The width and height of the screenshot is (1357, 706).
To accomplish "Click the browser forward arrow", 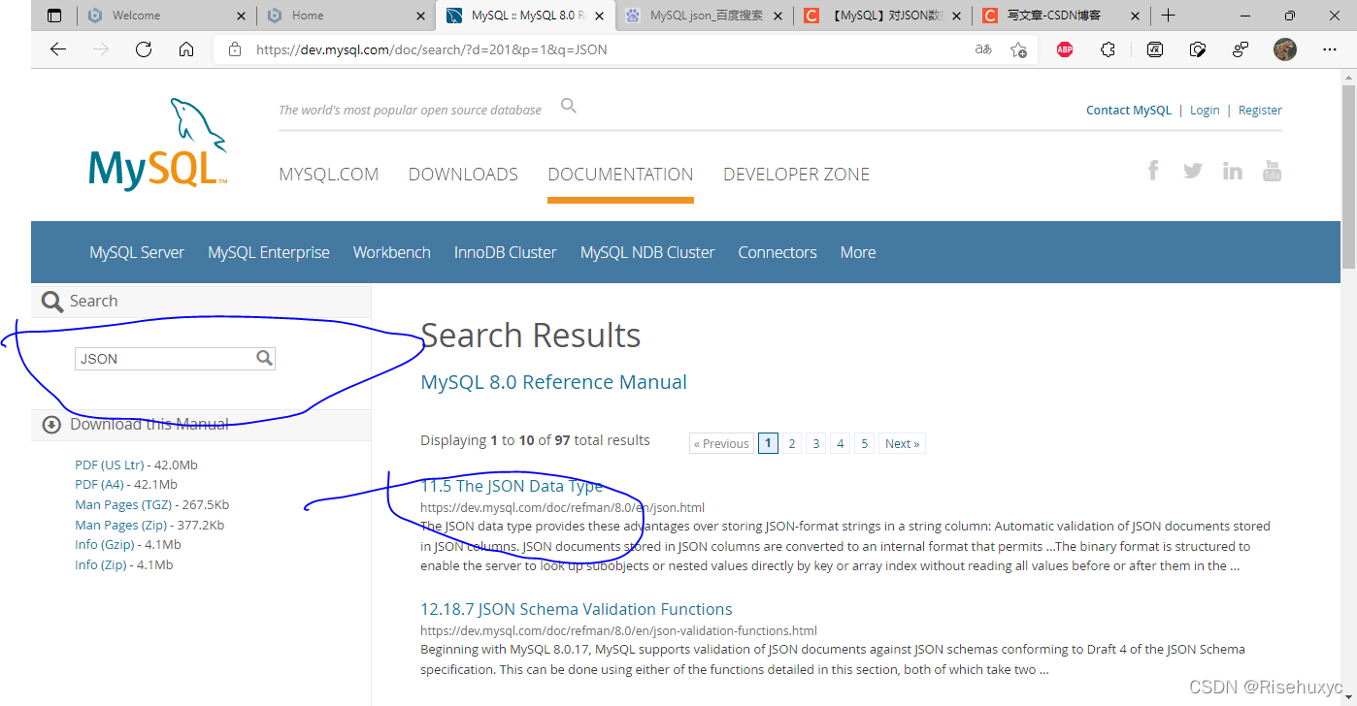I will pyautogui.click(x=101, y=49).
